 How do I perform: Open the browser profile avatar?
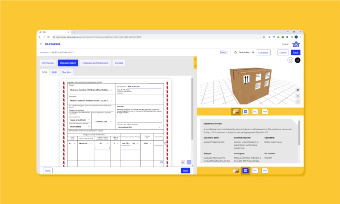296,37
